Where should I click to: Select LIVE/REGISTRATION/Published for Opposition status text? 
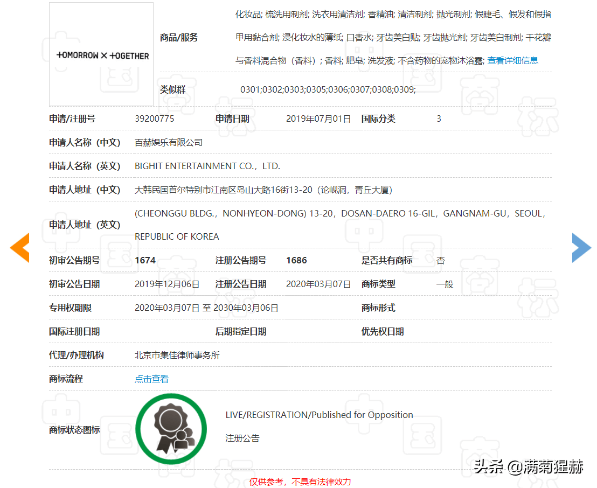coord(319,415)
